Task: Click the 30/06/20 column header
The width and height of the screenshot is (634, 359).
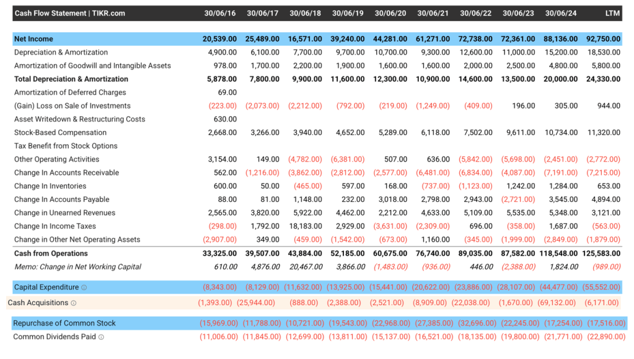Action: click(390, 13)
